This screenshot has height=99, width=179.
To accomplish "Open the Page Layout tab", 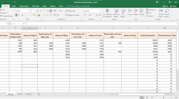I will click(24, 6).
